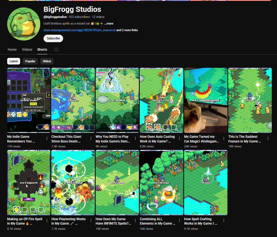This screenshot has height=237, width=277.
Task: Click the '24K views' count text
Action: click(x=191, y=146)
